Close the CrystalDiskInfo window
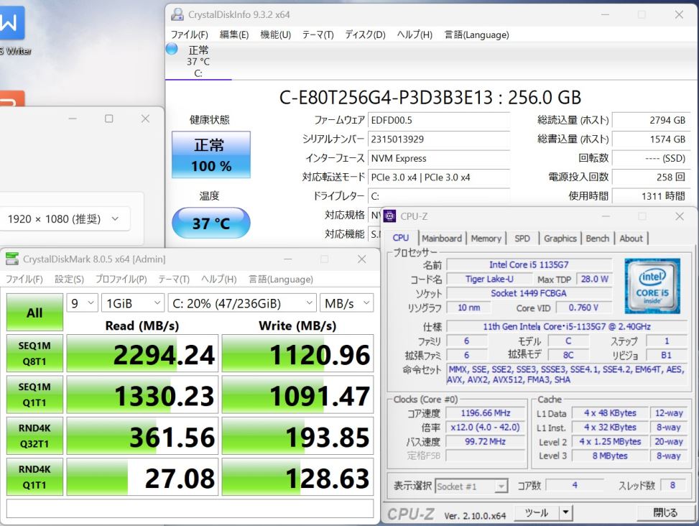The image size is (699, 526). [679, 14]
